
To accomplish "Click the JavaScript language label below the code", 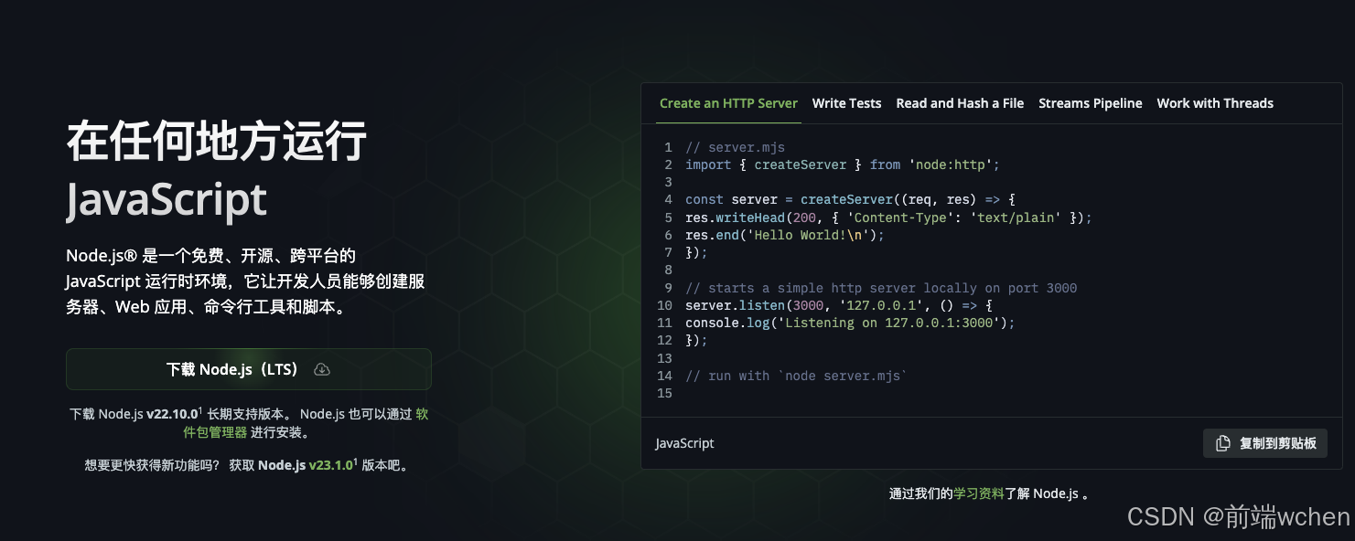I will click(684, 443).
